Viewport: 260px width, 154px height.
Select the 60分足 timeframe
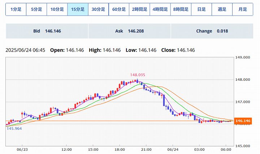119,9
